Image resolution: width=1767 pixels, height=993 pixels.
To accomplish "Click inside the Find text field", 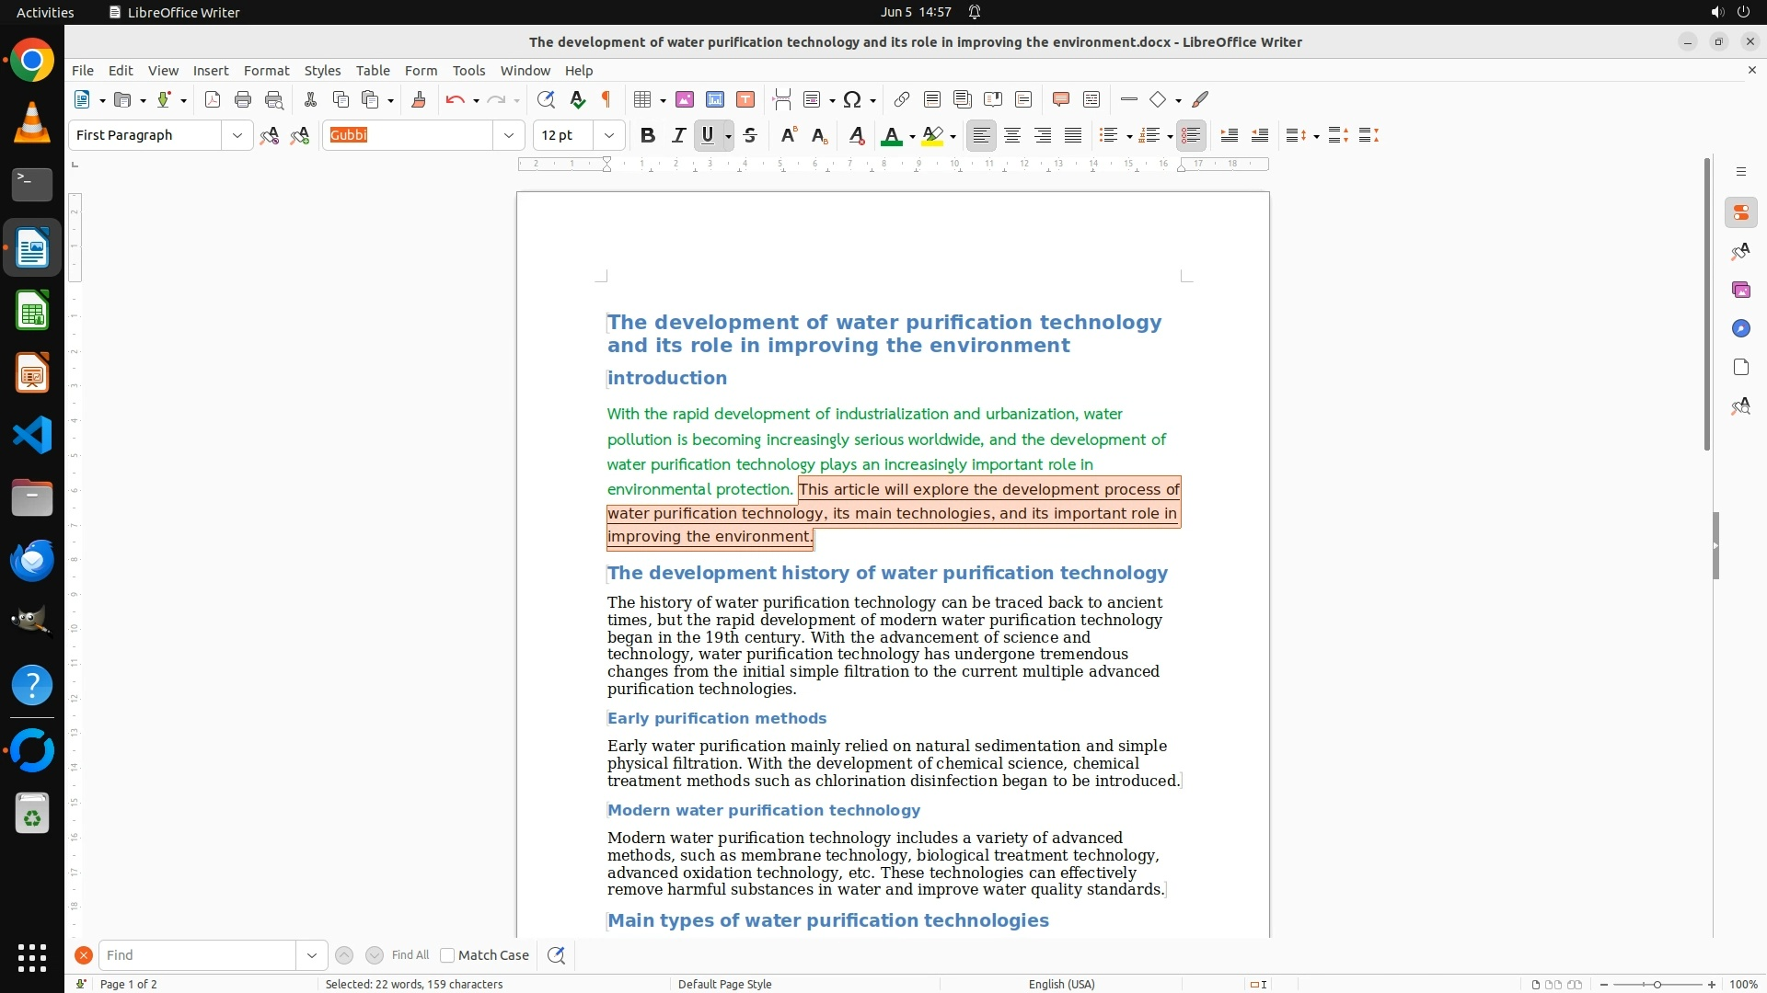I will click(197, 955).
